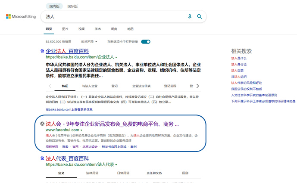The width and height of the screenshot is (297, 183).
Task: Click 在baike.baidu.com上查看更多信息 link
Action: point(69,109)
